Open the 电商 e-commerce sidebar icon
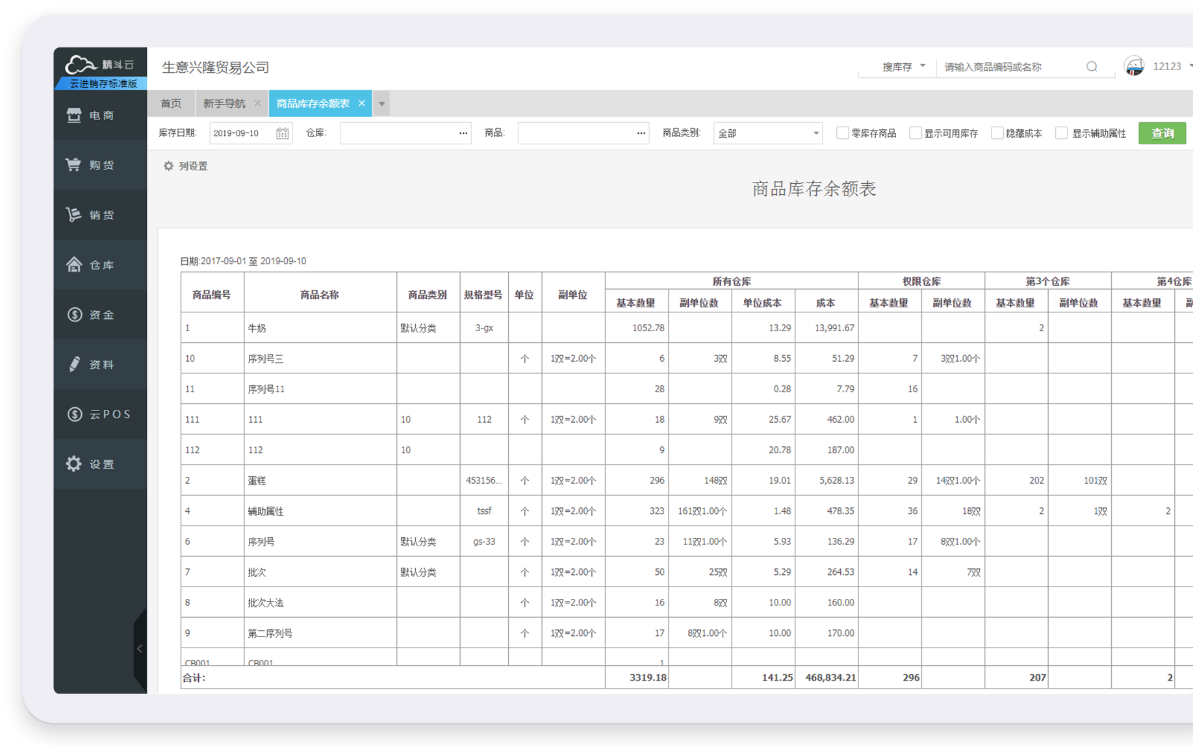Viewport: 1193px width, 745px height. (x=74, y=115)
